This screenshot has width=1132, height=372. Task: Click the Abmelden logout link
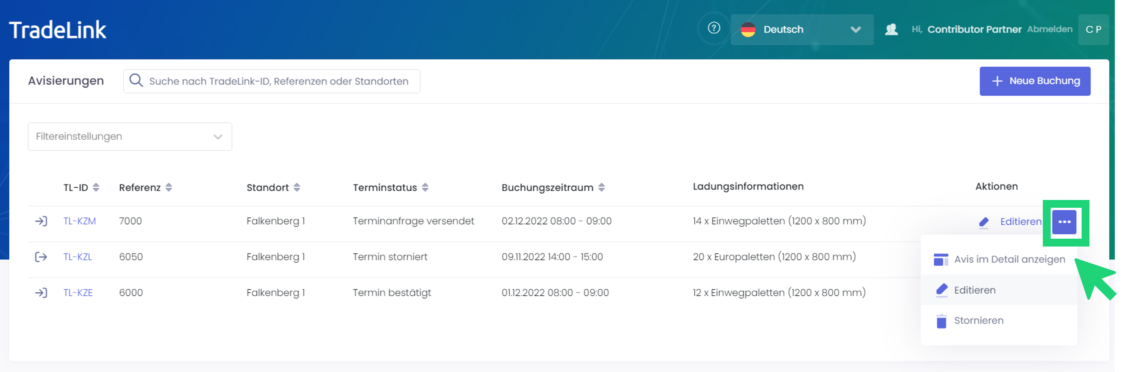click(1050, 29)
